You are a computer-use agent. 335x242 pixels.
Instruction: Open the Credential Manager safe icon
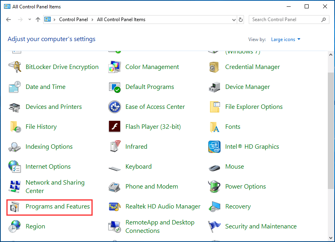(x=214, y=67)
